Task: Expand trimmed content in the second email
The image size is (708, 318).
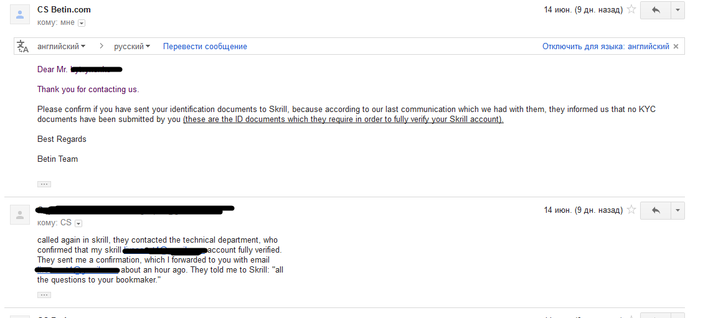Action: [x=44, y=295]
